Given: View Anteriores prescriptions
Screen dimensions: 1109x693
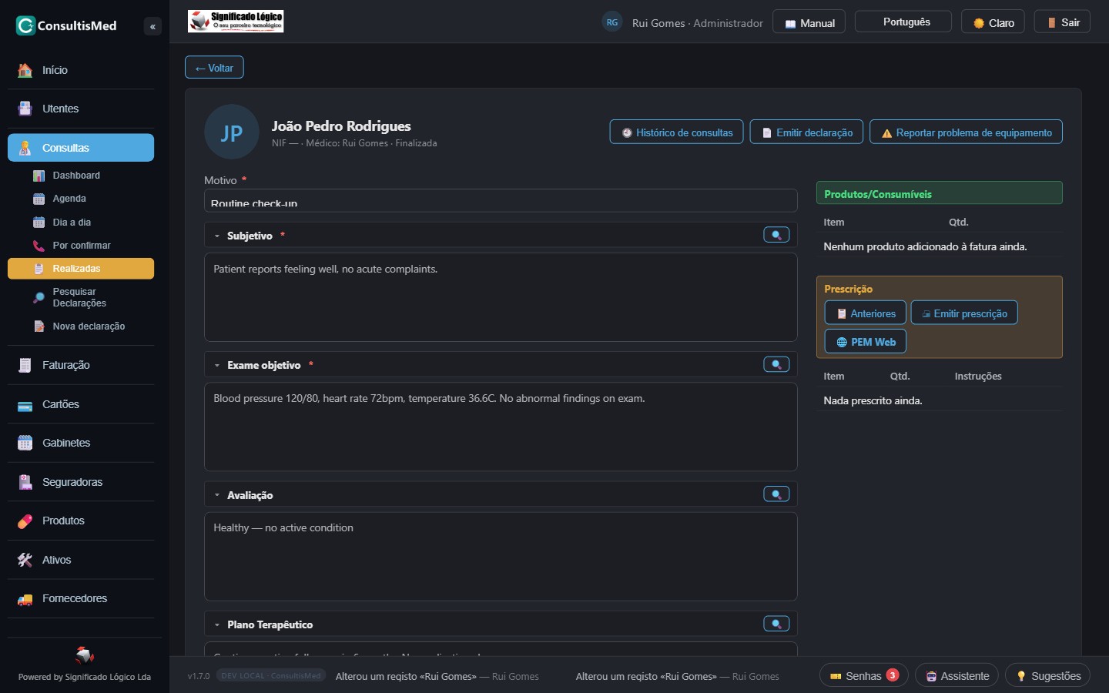Looking at the screenshot, I should (866, 313).
